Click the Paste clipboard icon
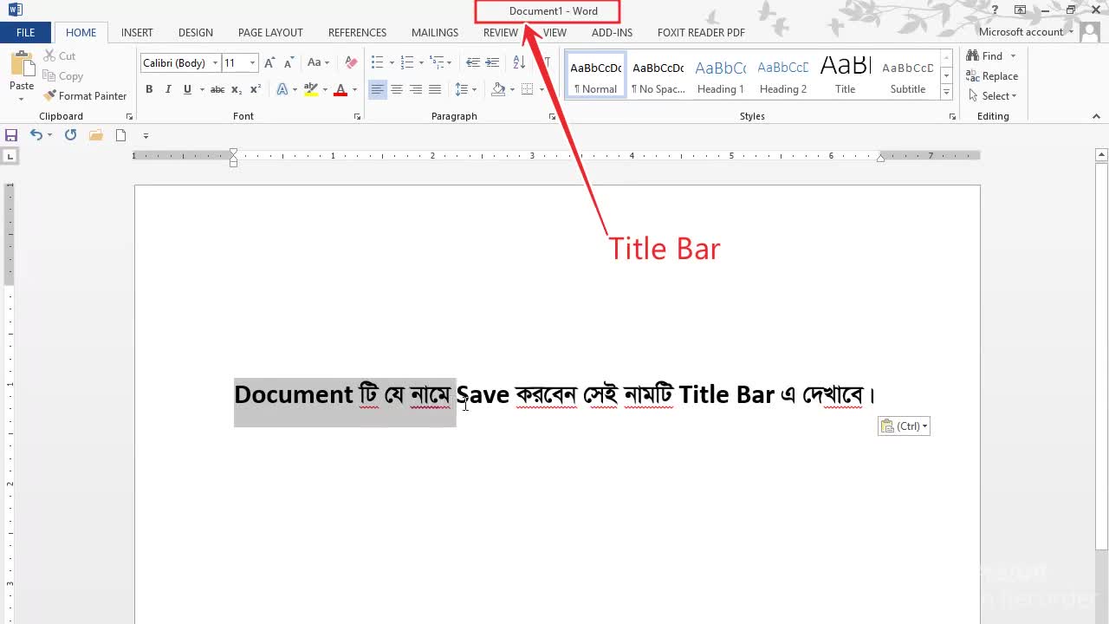This screenshot has height=624, width=1109. pos(22,64)
